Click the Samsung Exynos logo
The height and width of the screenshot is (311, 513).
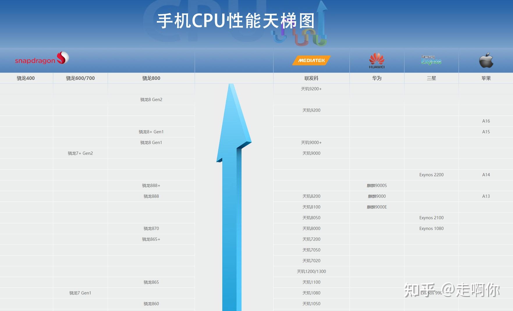tap(431, 60)
